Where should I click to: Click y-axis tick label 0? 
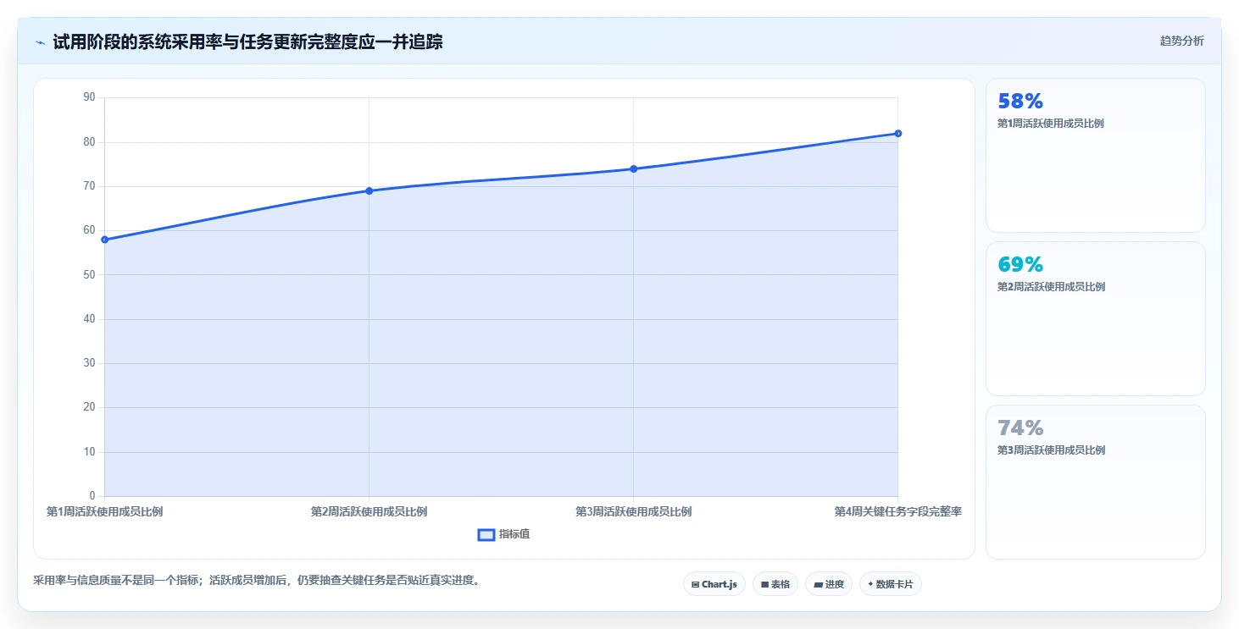click(93, 496)
